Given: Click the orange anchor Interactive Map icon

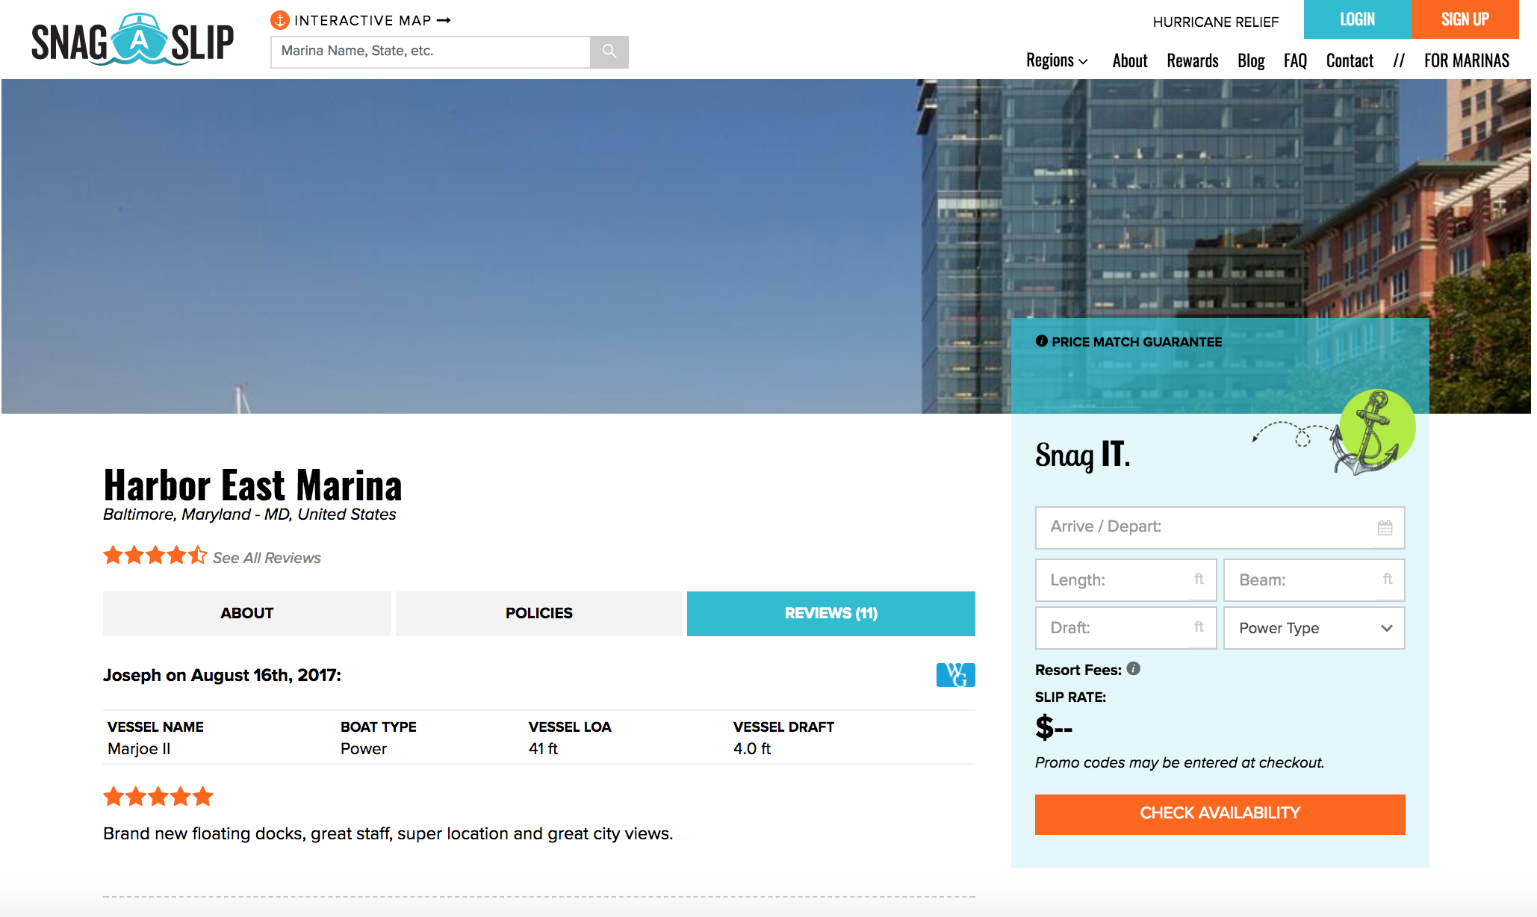Looking at the screenshot, I should pos(280,20).
